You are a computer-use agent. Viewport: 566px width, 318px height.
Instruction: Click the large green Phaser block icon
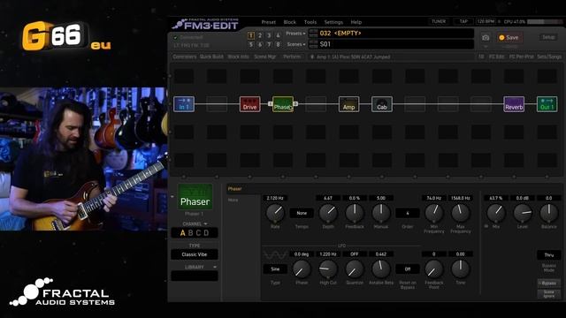pyautogui.click(x=195, y=196)
